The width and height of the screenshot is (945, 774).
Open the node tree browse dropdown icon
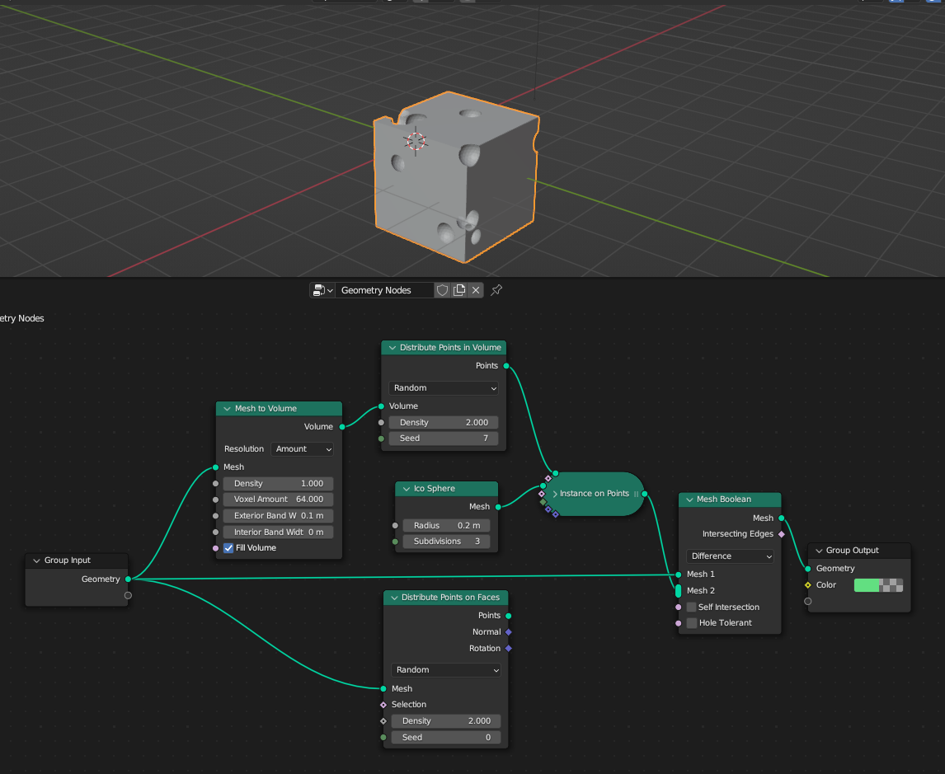click(x=322, y=290)
